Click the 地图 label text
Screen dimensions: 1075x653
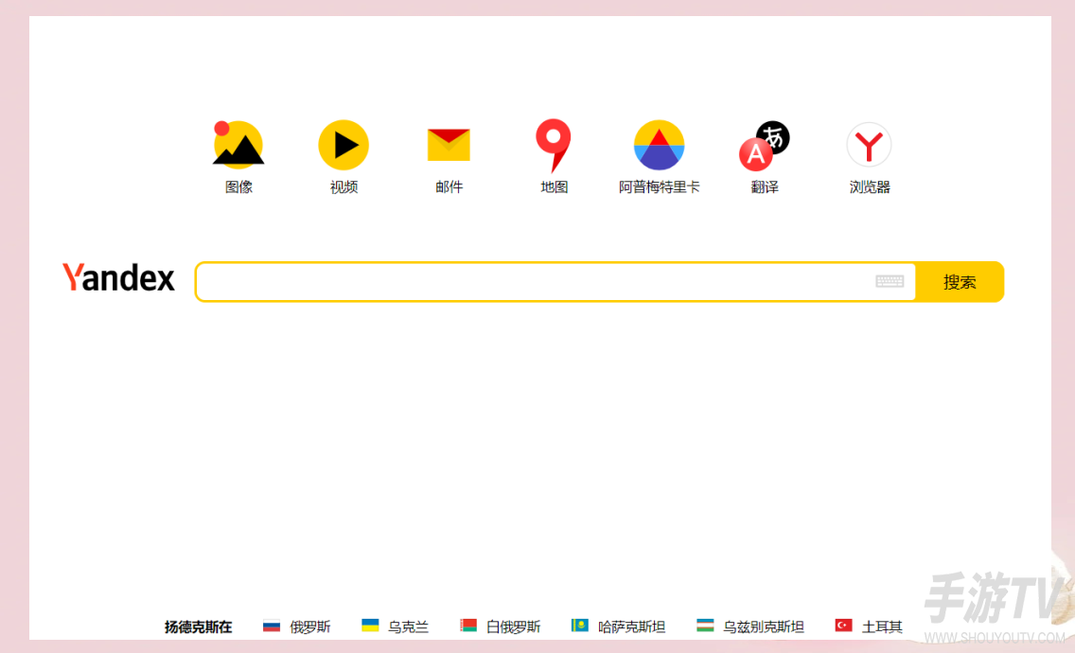(x=554, y=187)
